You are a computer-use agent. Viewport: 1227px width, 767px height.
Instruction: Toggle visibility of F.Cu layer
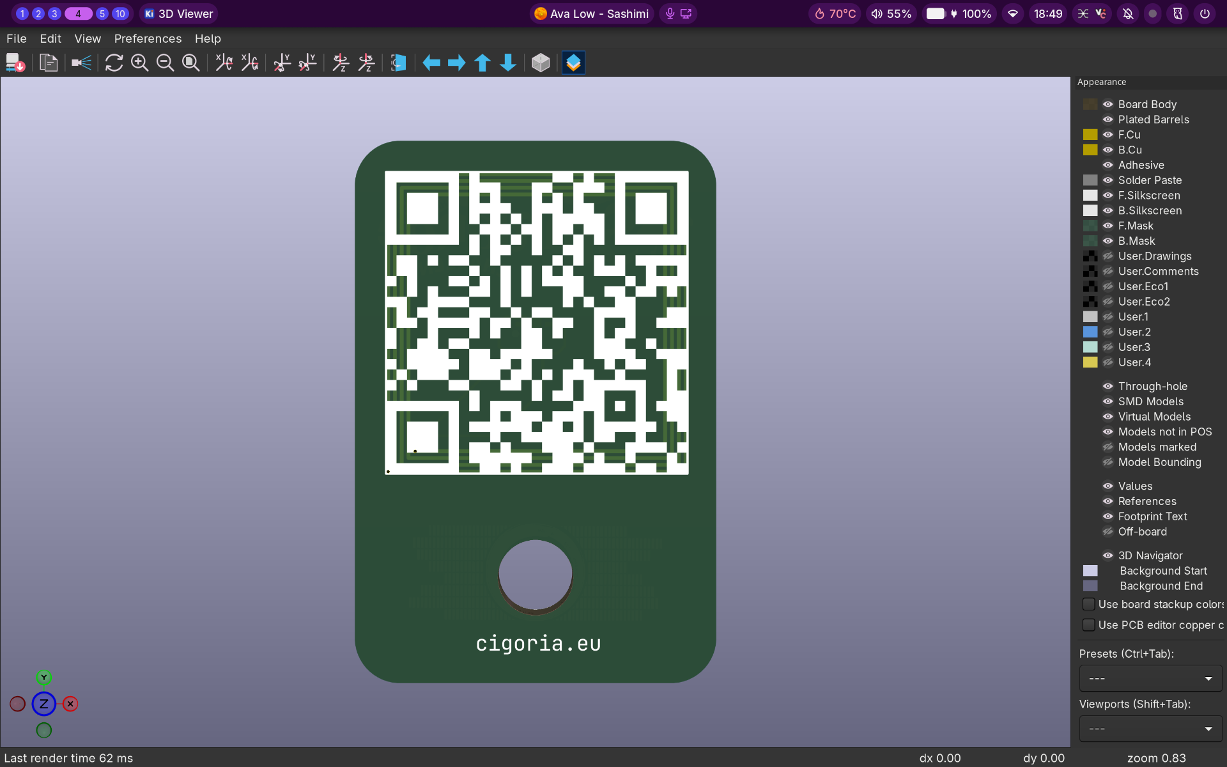[x=1108, y=135]
